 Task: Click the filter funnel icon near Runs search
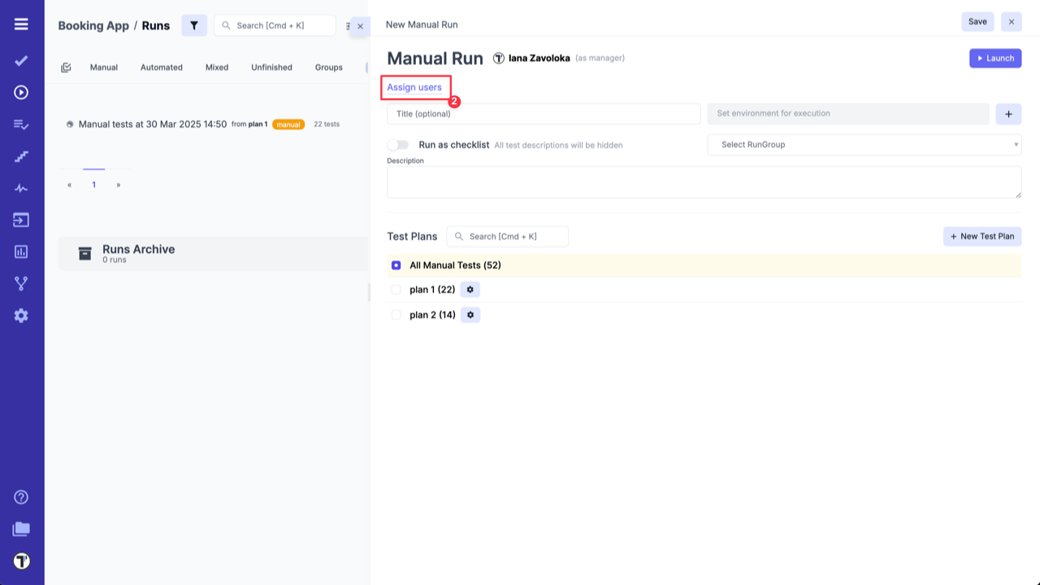(193, 25)
